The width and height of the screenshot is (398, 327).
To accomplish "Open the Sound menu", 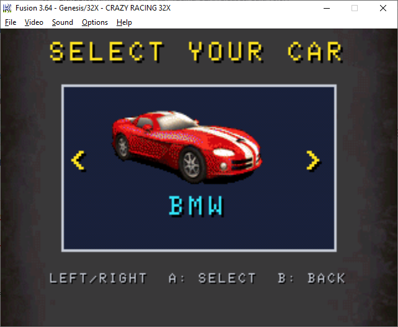I will (63, 22).
